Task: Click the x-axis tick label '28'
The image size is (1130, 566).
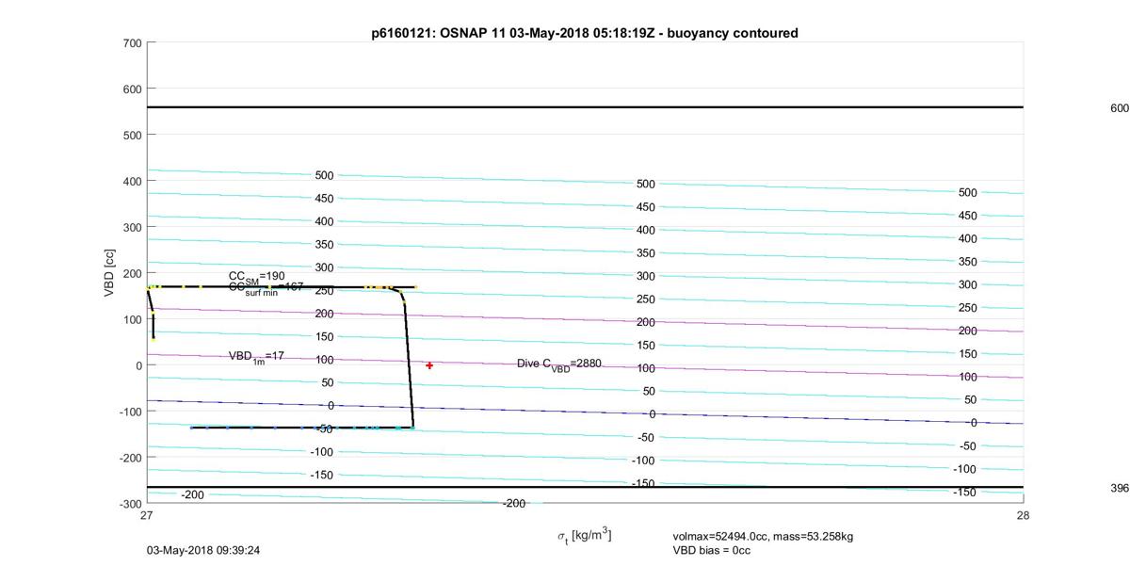Action: pos(1023,515)
